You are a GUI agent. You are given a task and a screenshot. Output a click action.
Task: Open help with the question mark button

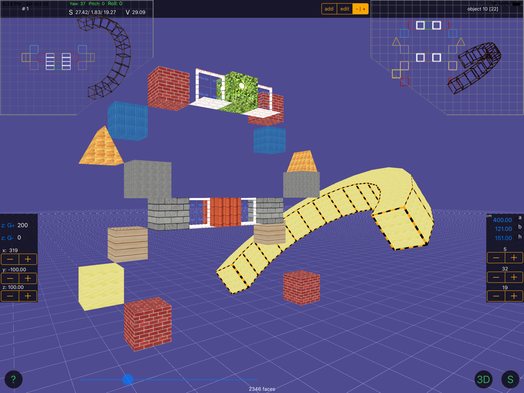point(14,379)
